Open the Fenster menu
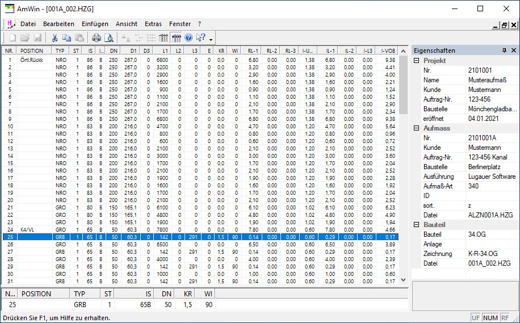The width and height of the screenshot is (520, 323). (x=180, y=24)
